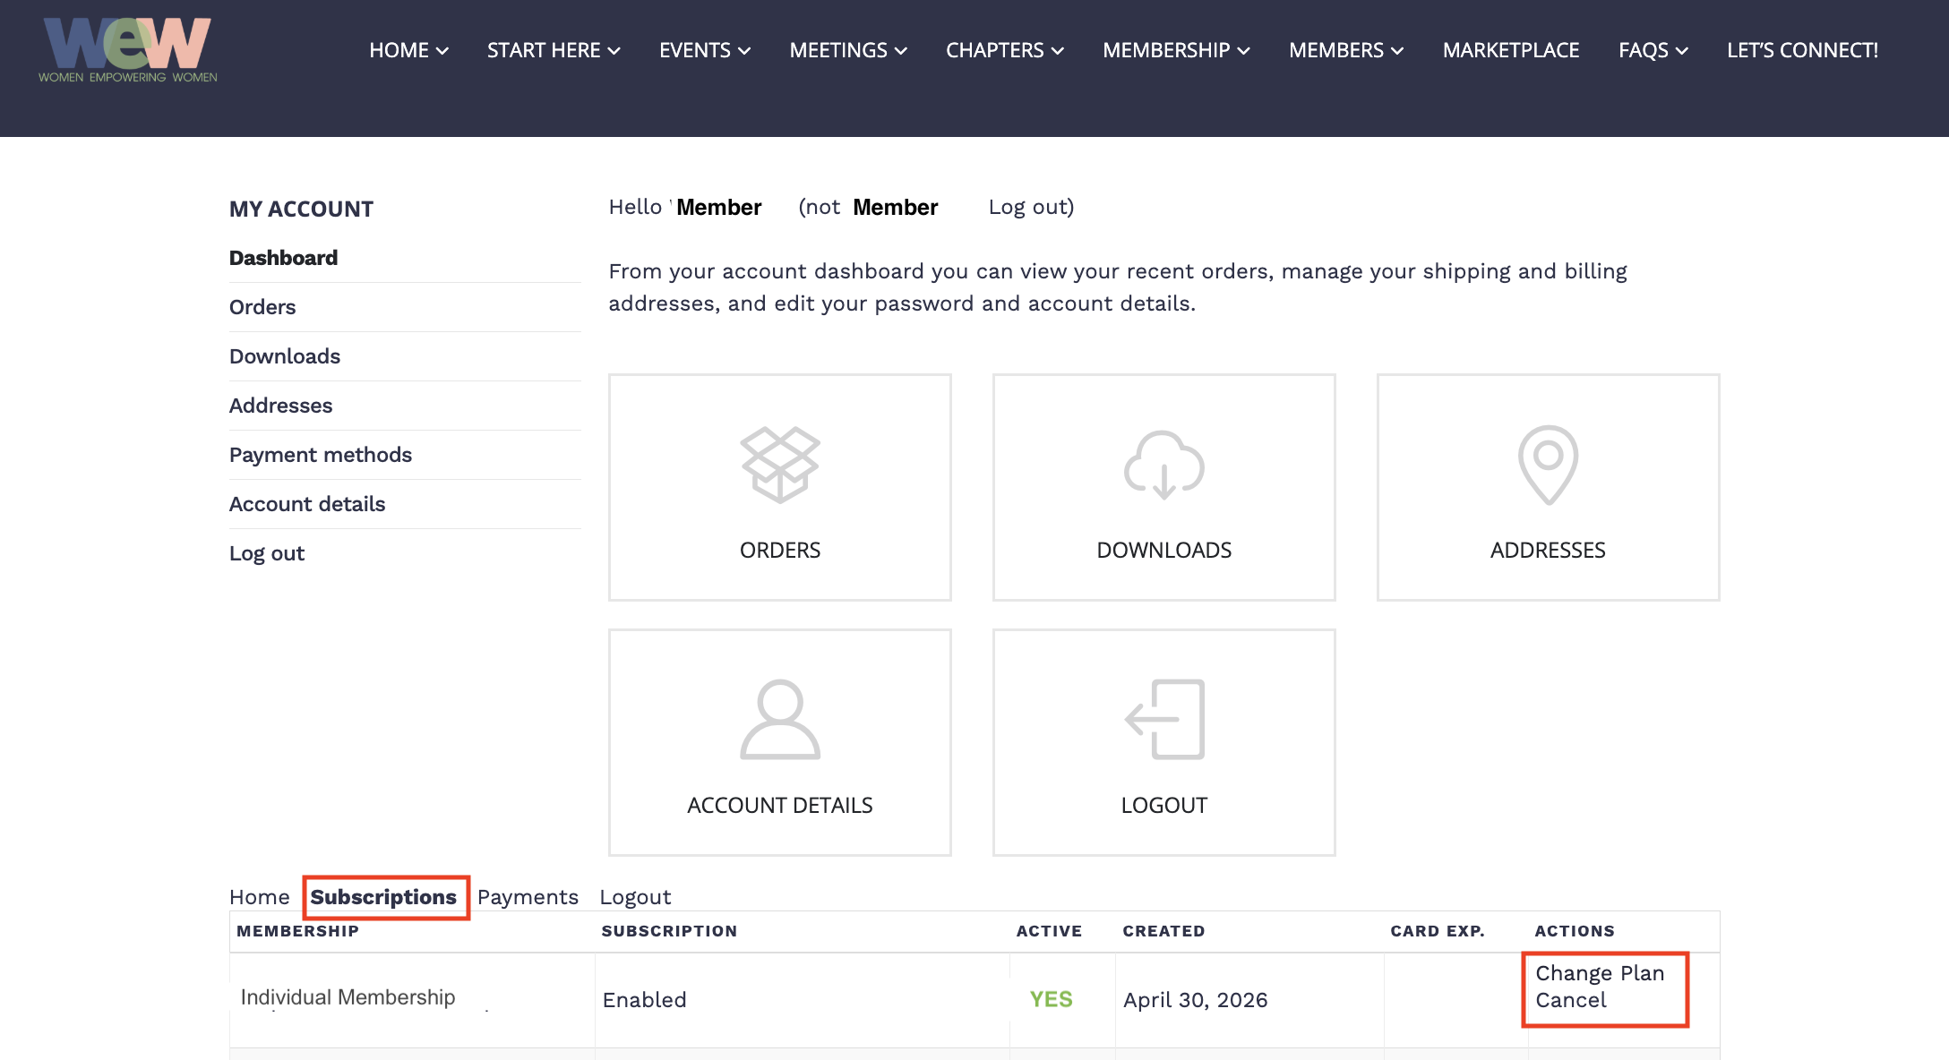Open the HOME nav item
Viewport: 1949px width, 1060px height.
pyautogui.click(x=399, y=50)
